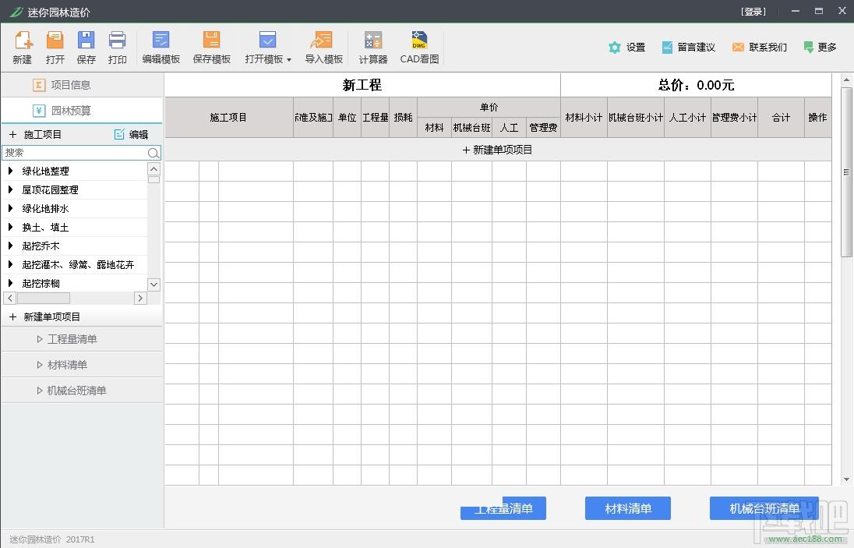Add a row via 新建单项项目 in table
The height and width of the screenshot is (548, 854).
click(497, 150)
